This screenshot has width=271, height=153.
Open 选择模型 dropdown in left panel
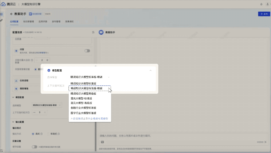point(47,105)
